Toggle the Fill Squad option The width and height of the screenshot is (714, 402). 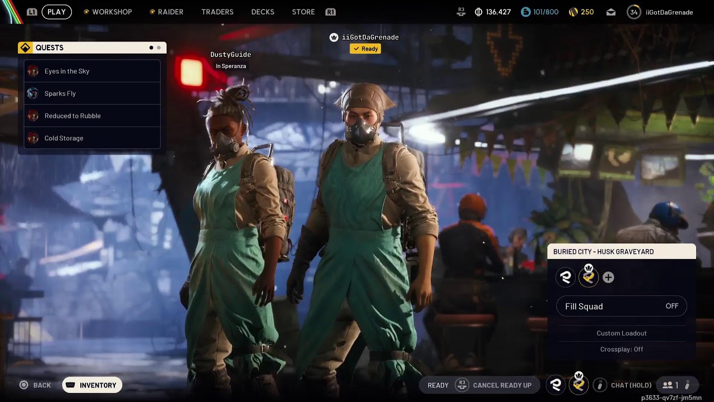(621, 306)
